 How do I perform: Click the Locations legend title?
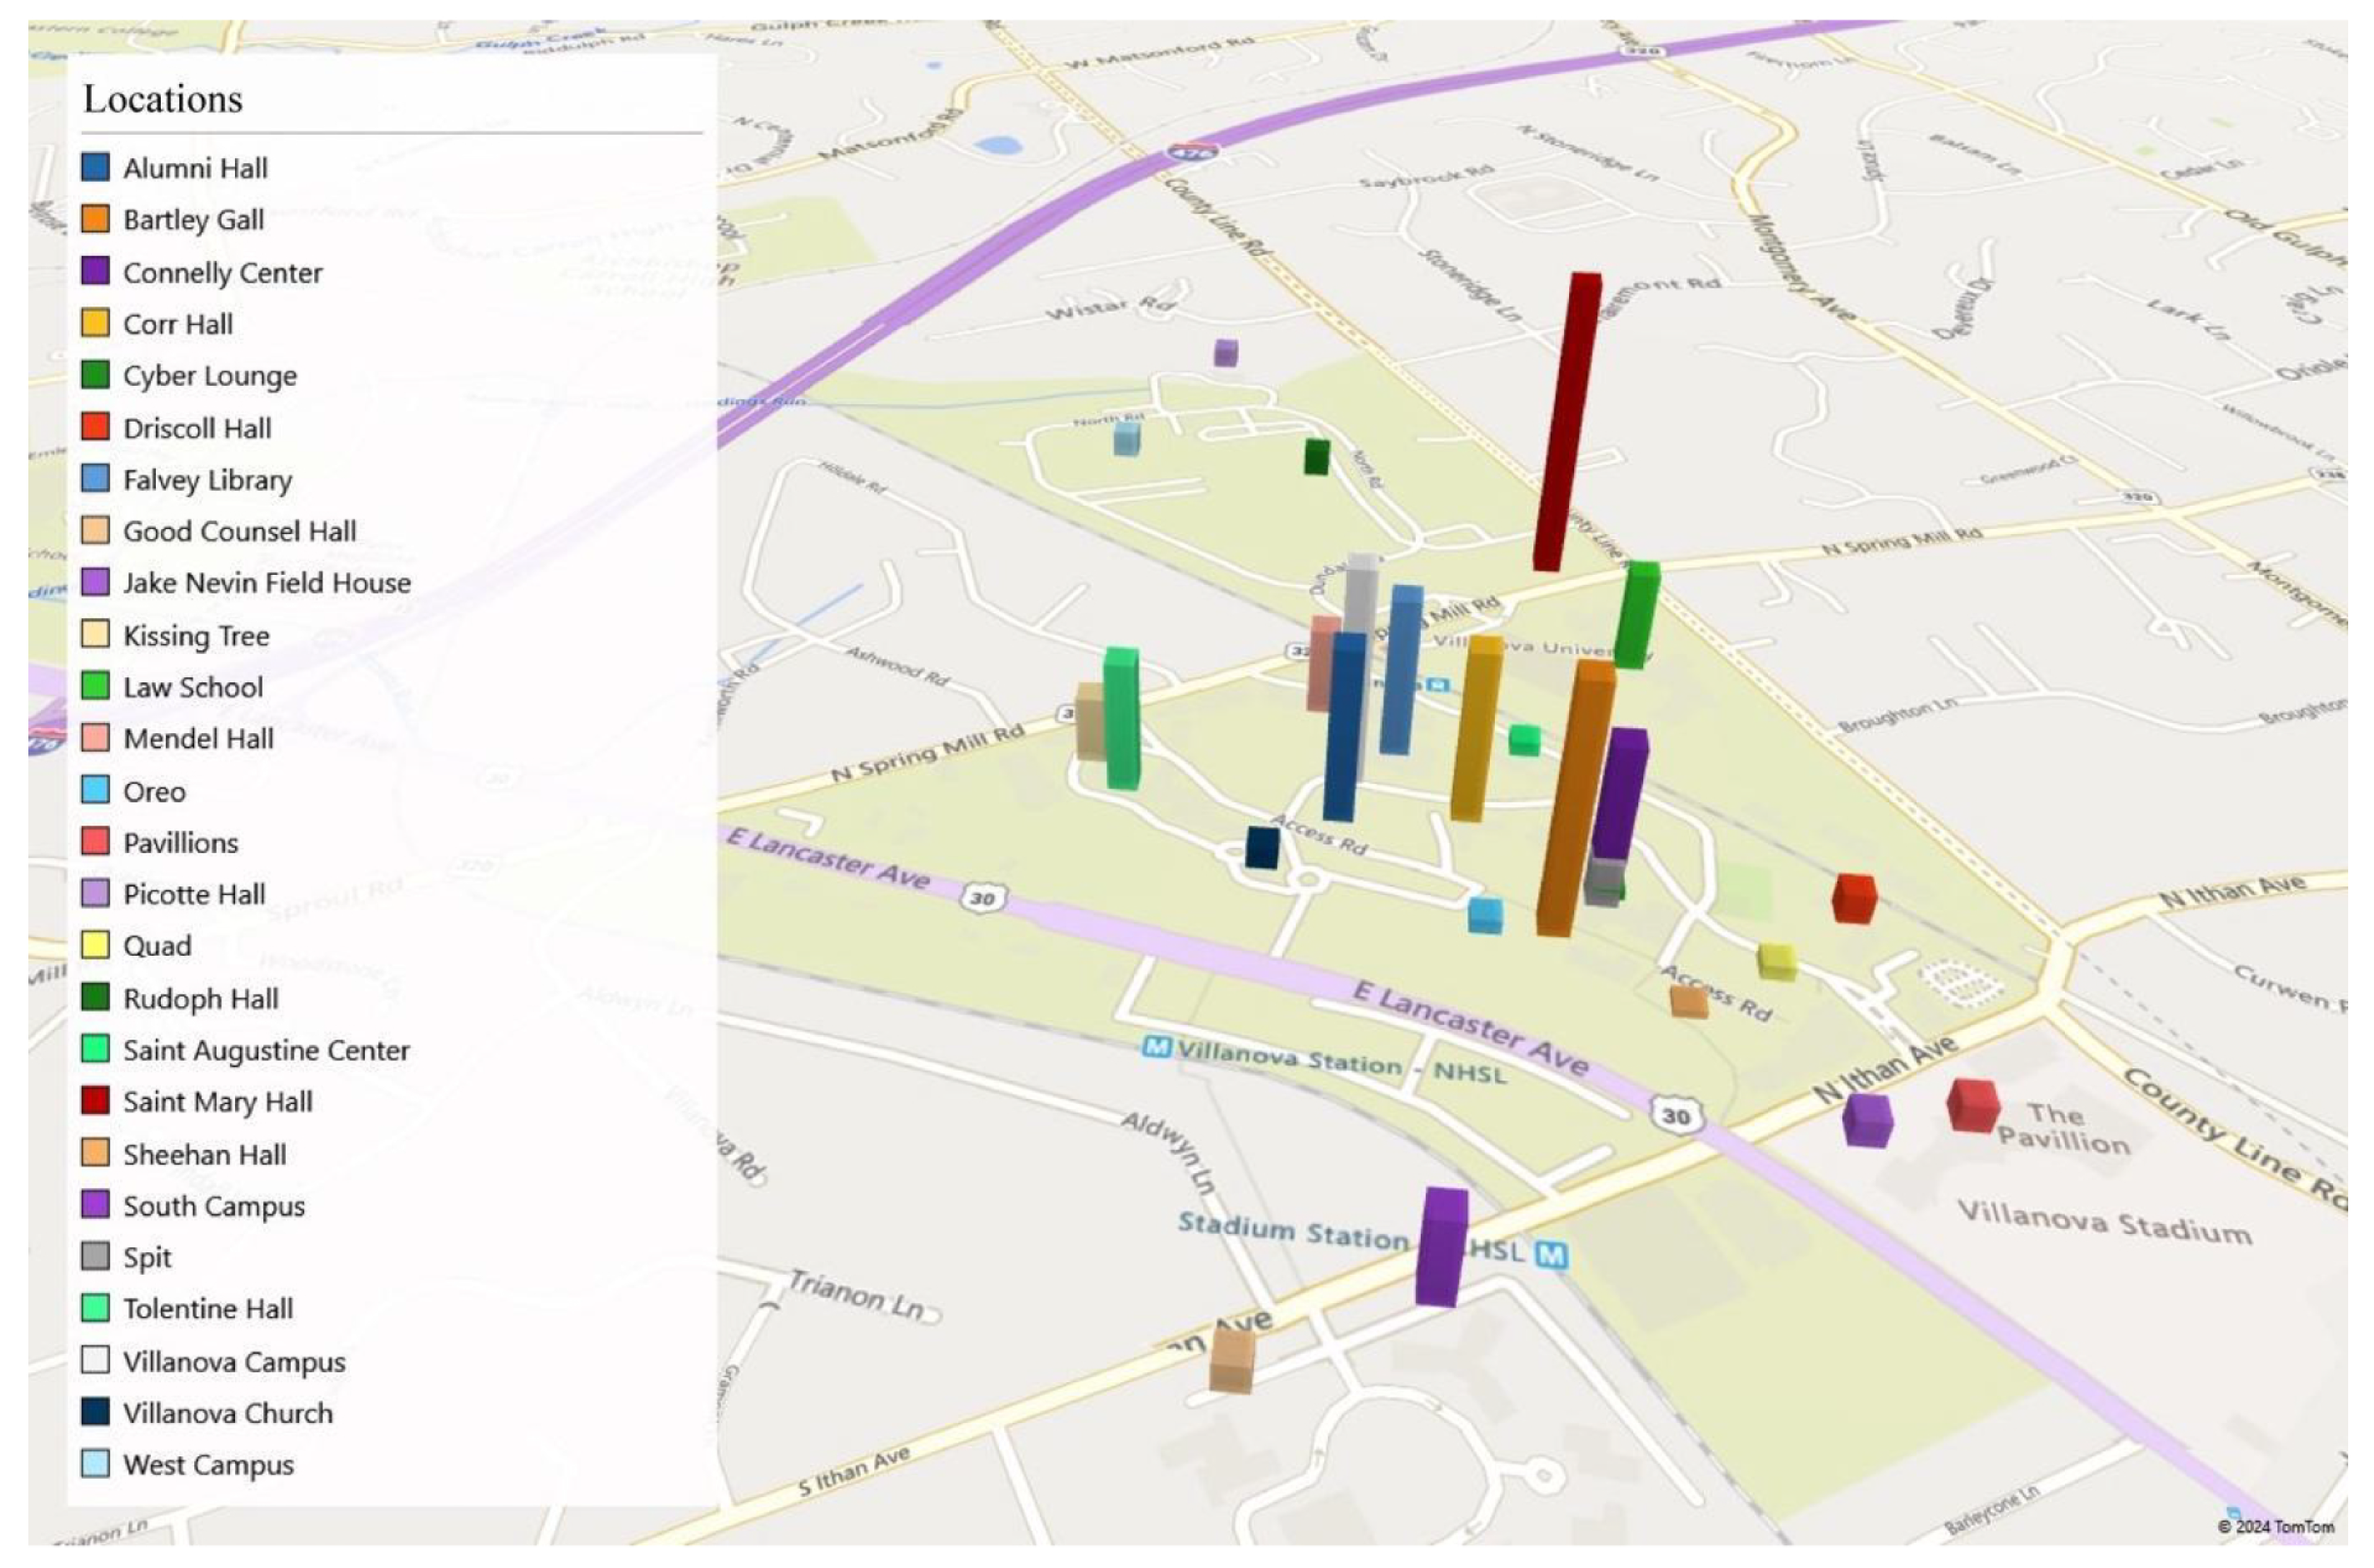pyautogui.click(x=163, y=99)
